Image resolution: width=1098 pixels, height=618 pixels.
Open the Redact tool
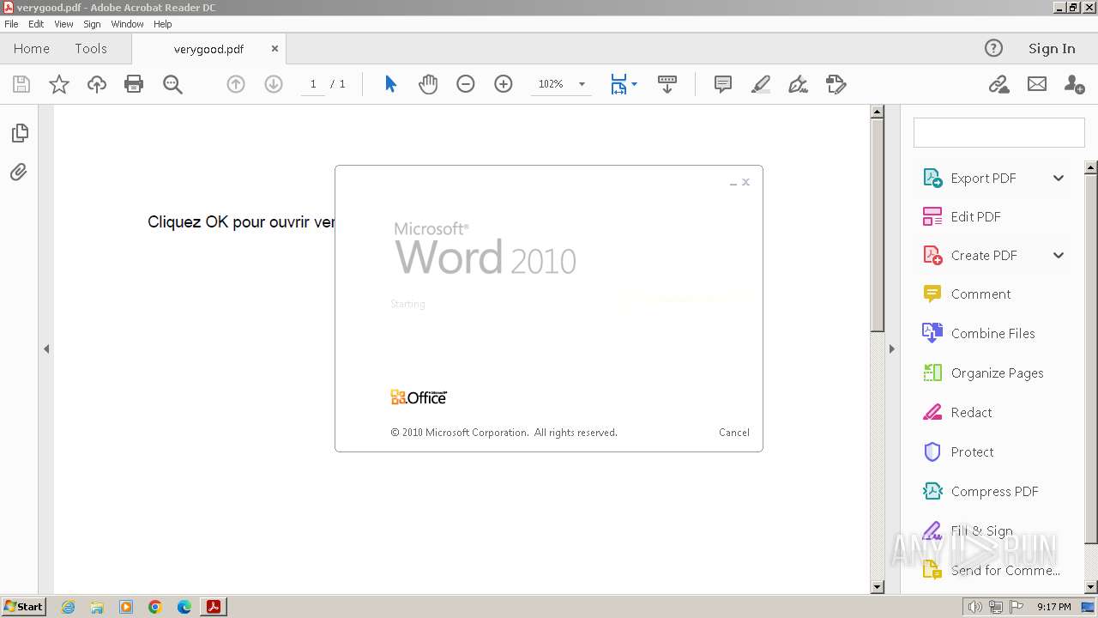pos(971,413)
